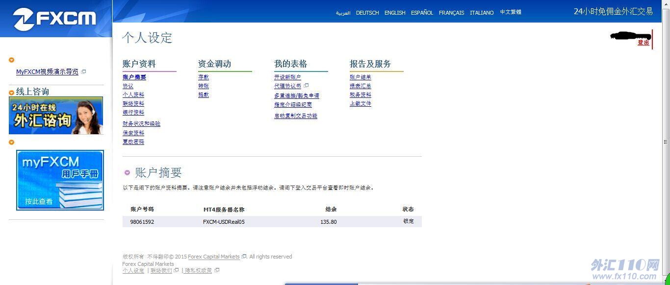Click the 锁定 status cell
This screenshot has height=285, width=670.
tap(409, 221)
